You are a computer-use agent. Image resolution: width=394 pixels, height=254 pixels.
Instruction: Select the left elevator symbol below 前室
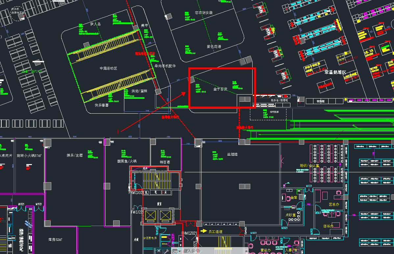150,215
